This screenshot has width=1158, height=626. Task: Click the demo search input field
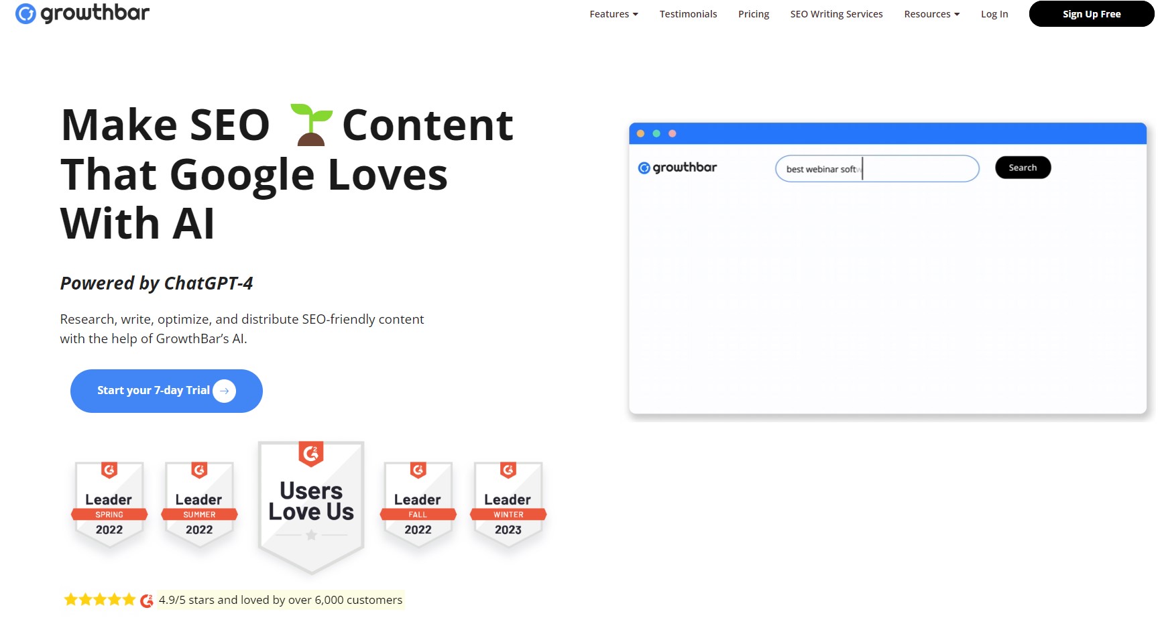point(877,169)
